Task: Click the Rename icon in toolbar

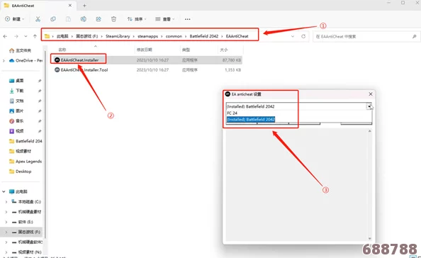Action: point(84,19)
